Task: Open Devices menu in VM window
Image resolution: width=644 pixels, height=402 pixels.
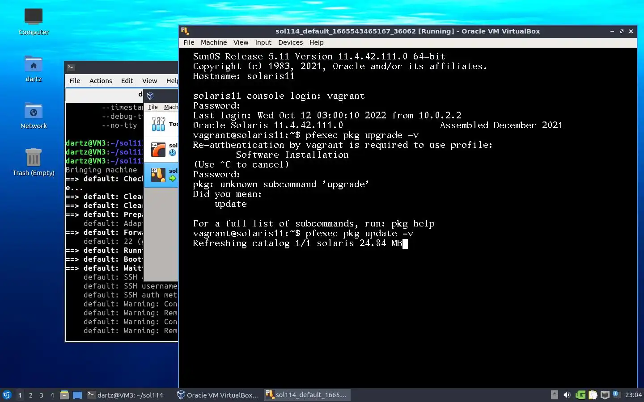Action: pos(290,42)
